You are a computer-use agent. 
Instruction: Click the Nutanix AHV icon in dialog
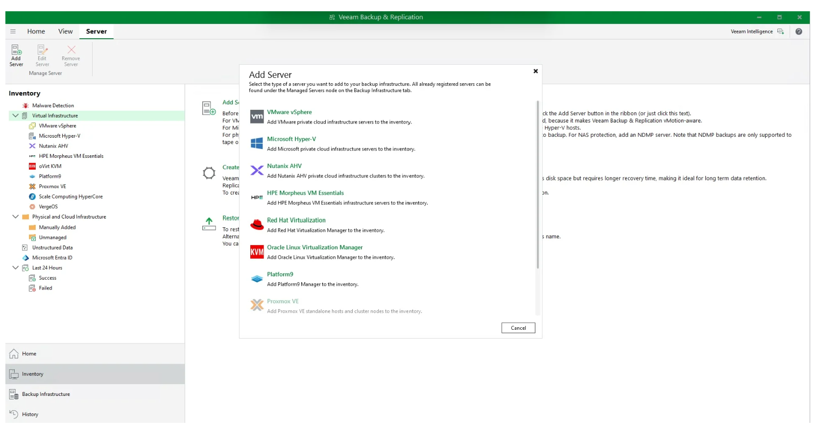257,171
